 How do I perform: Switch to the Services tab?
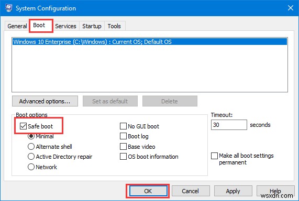click(65, 26)
